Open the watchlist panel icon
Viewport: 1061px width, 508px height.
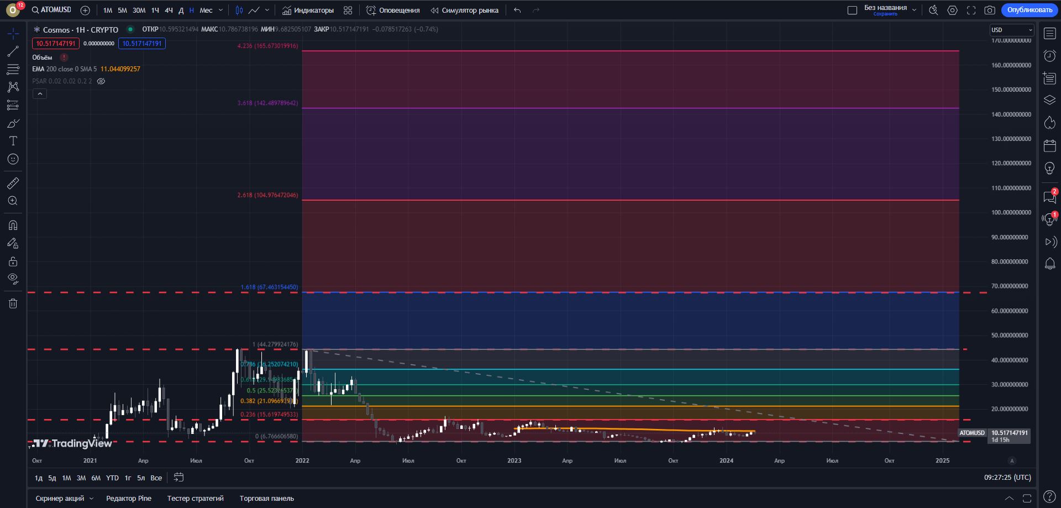pyautogui.click(x=1049, y=34)
